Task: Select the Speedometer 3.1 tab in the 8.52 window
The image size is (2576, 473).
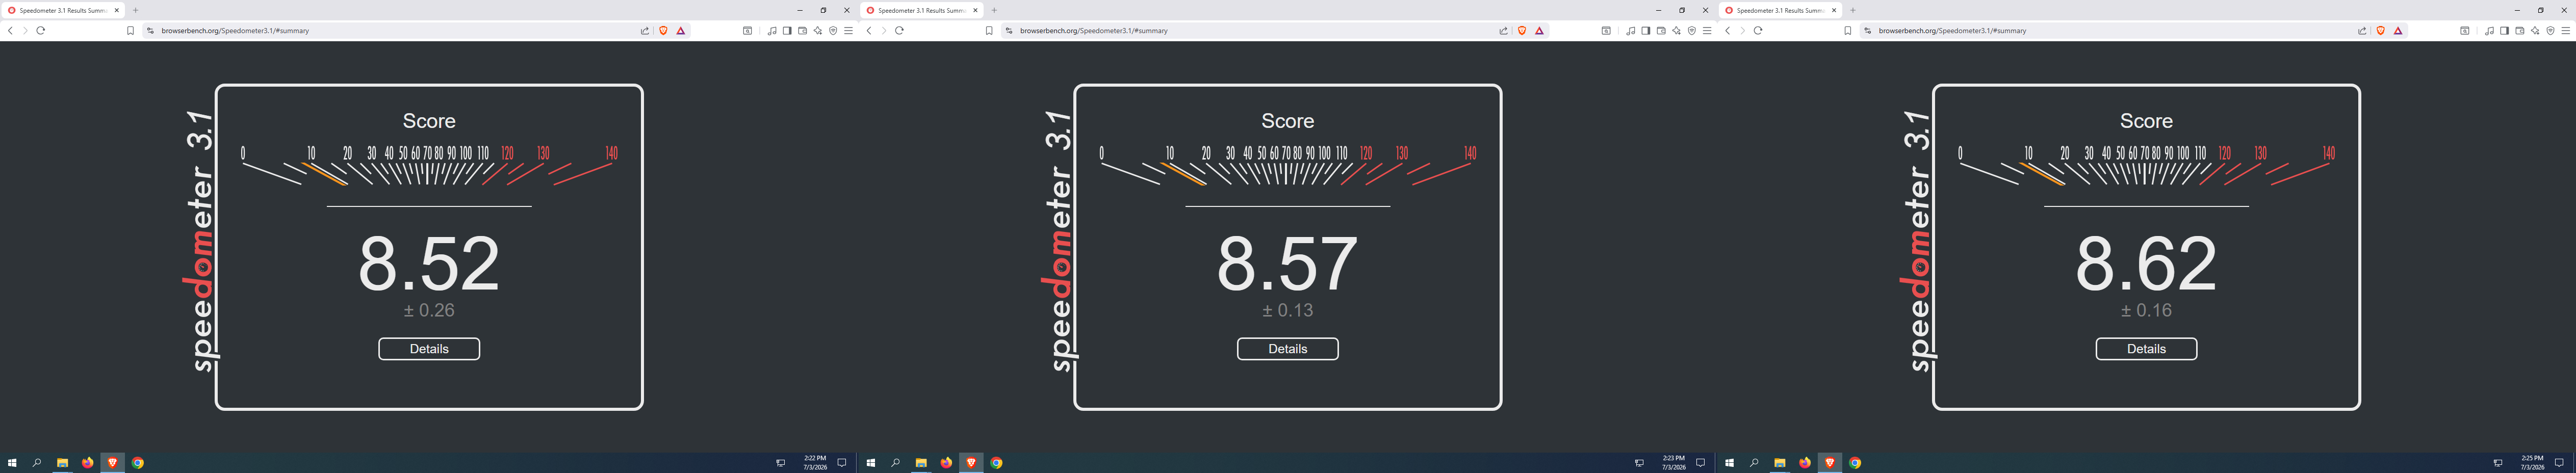Action: [x=63, y=10]
